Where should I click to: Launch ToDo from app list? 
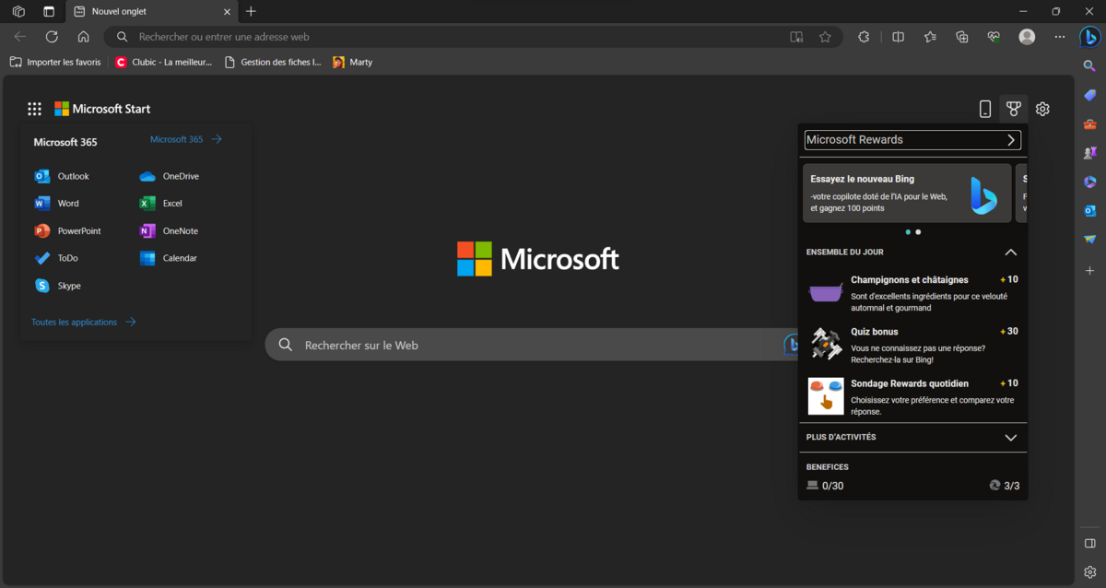(x=56, y=258)
